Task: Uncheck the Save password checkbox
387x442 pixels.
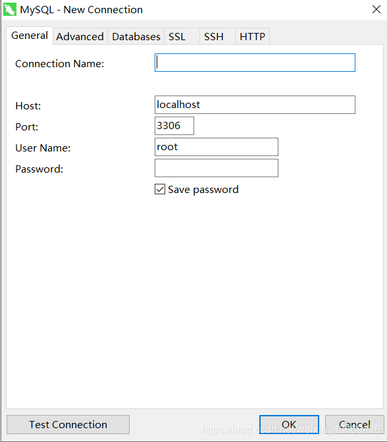Action: point(160,189)
